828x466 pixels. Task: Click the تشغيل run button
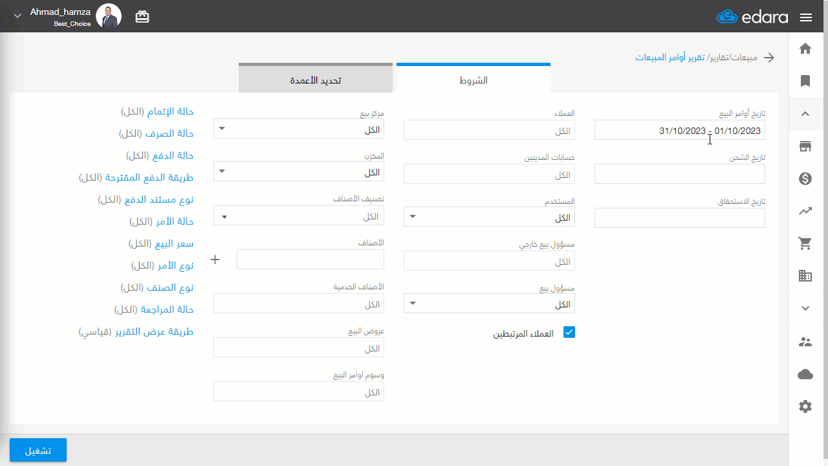point(38,450)
